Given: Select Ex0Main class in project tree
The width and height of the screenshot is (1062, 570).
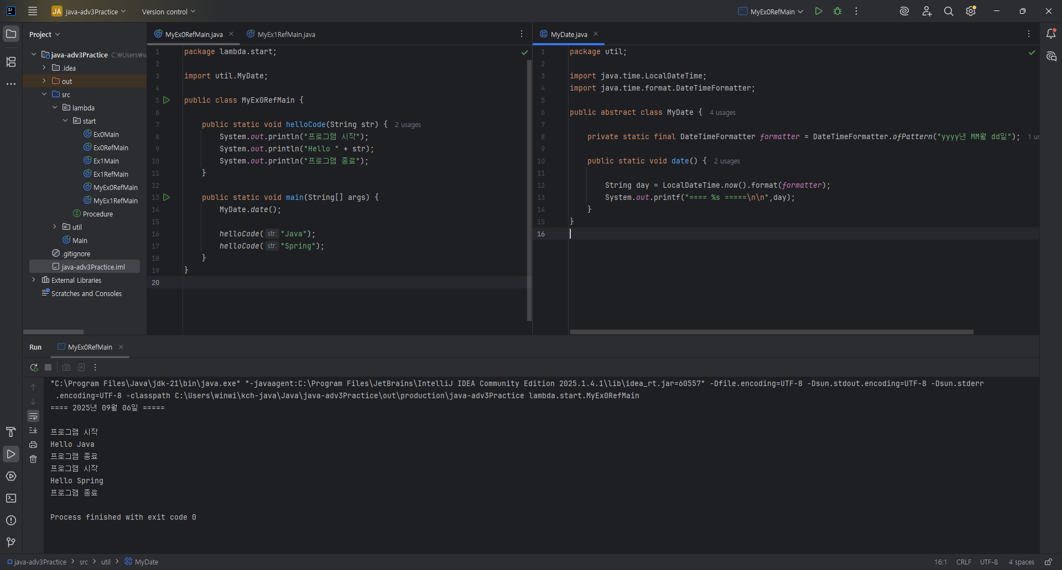Looking at the screenshot, I should coord(101,134).
